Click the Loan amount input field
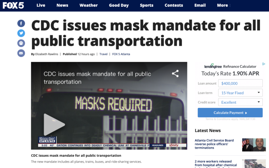The width and height of the screenshot is (269, 168). pos(240,83)
